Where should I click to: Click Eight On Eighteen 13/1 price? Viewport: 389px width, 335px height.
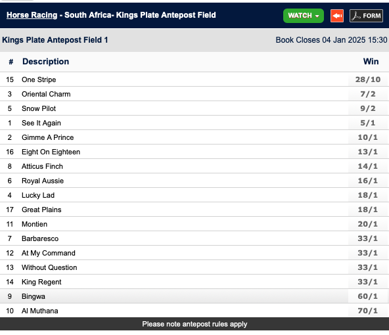[368, 152]
